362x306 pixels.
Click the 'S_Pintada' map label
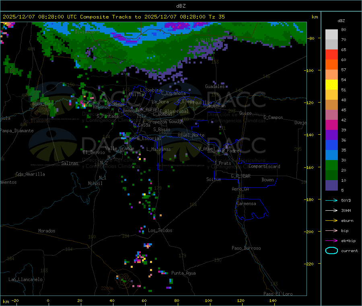(x=107, y=116)
